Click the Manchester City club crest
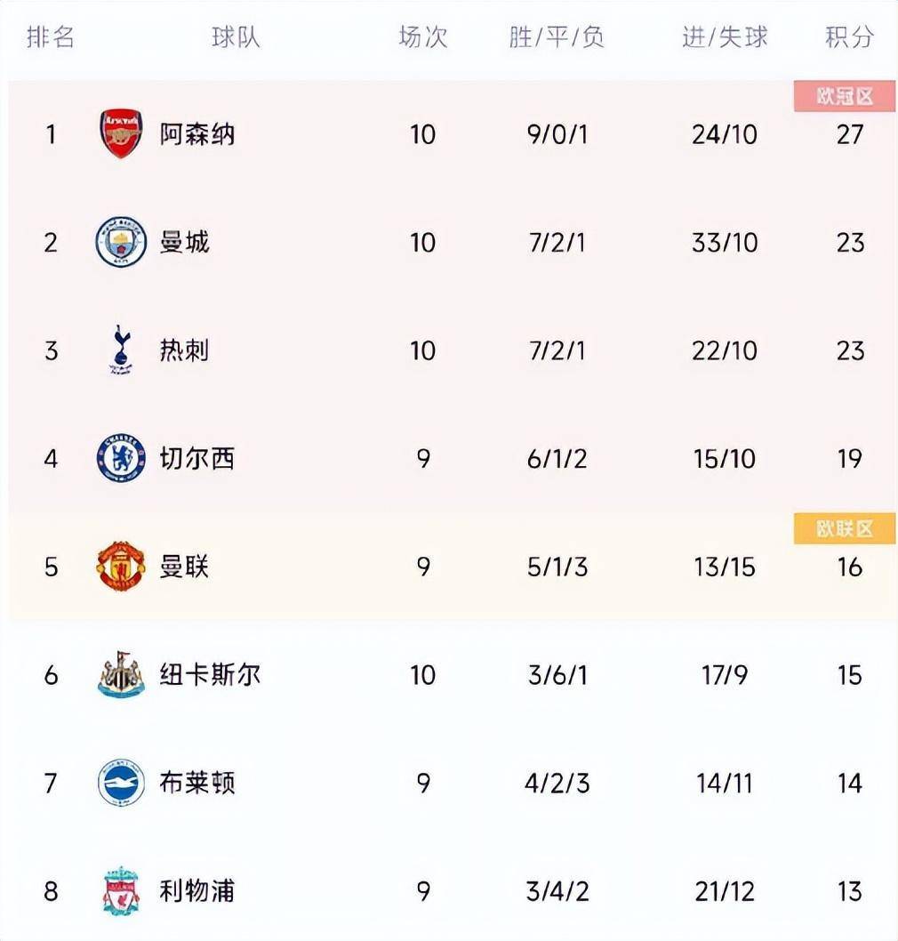The height and width of the screenshot is (941, 898). [121, 242]
